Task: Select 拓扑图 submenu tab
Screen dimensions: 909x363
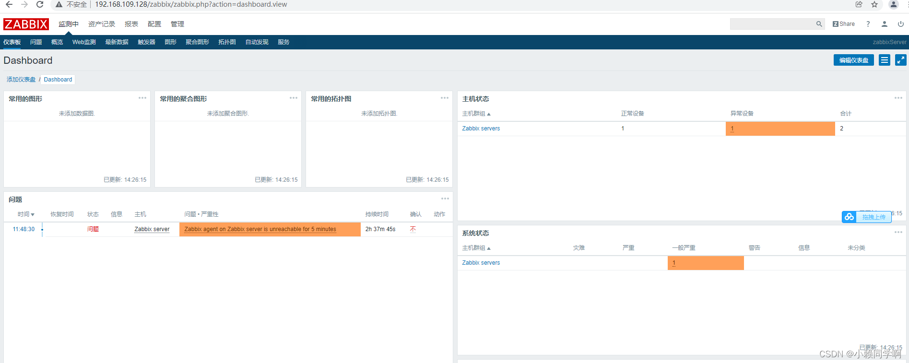Action: pyautogui.click(x=227, y=42)
